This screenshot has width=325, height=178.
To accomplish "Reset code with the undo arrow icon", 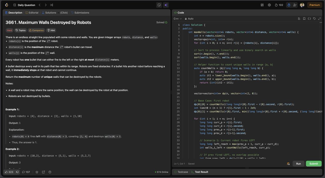I will click(314, 19).
